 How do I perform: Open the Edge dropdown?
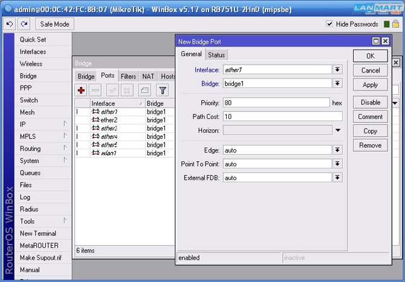pos(337,150)
